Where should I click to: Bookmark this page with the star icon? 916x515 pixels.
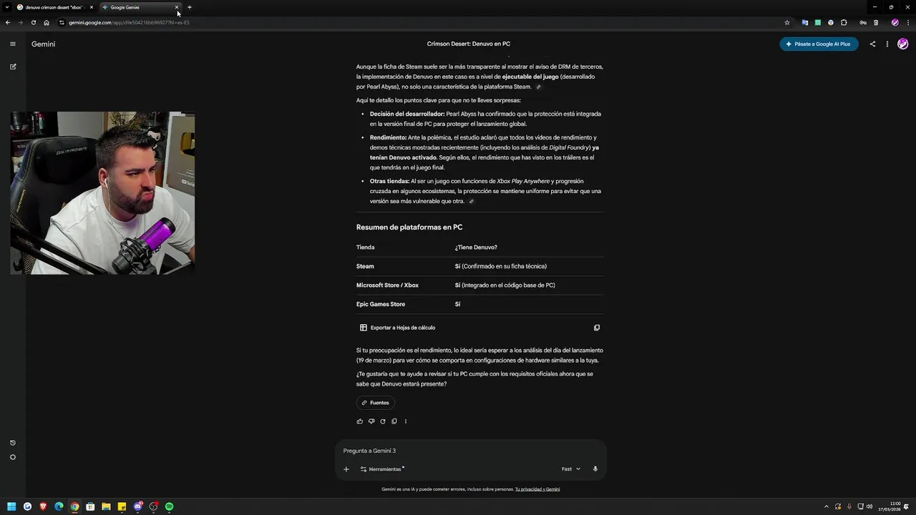point(787,22)
